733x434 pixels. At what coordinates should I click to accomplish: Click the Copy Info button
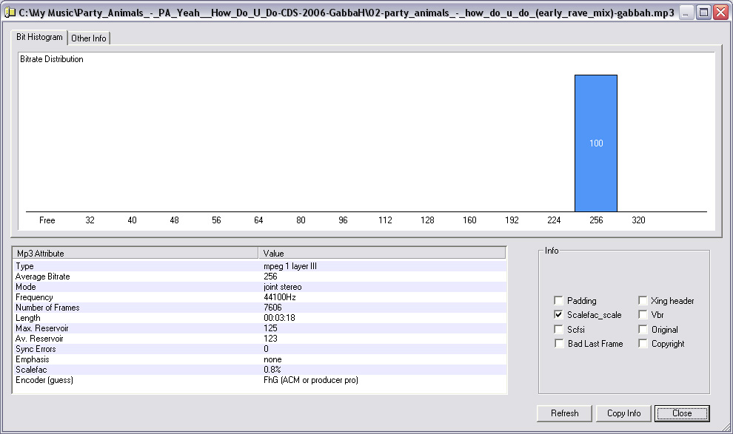coord(623,413)
